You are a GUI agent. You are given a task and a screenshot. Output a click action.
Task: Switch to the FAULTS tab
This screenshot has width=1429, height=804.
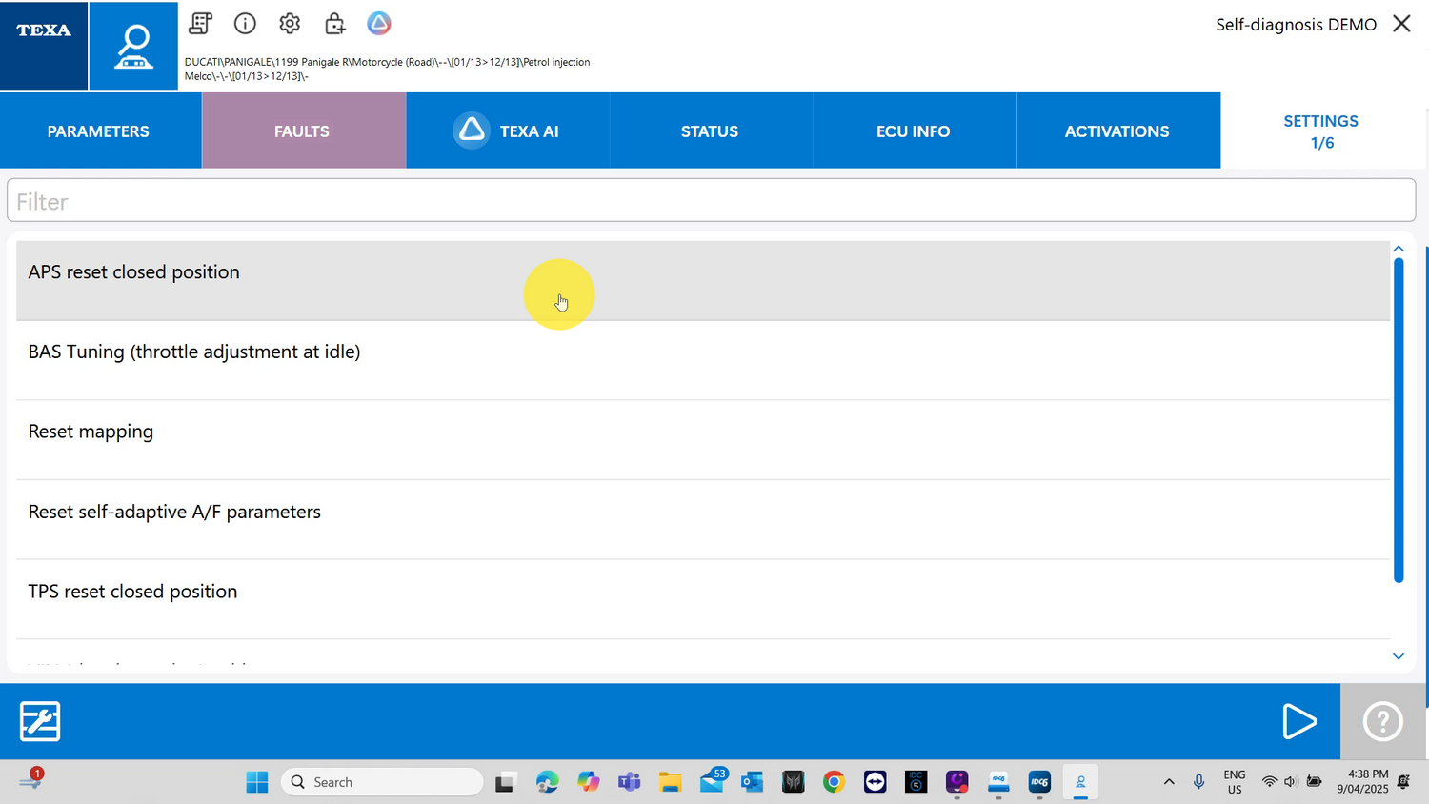click(x=304, y=131)
